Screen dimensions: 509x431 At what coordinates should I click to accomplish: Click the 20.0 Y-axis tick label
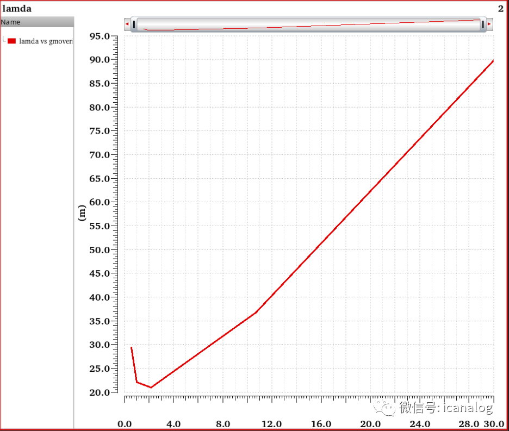point(100,392)
